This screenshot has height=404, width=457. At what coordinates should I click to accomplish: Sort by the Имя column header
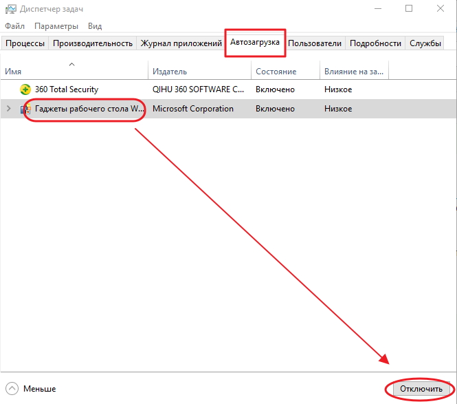pos(74,70)
